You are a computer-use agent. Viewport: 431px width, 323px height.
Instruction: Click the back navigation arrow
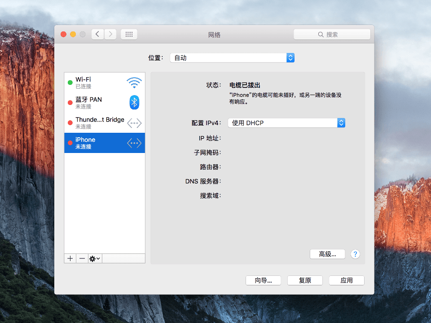(x=97, y=34)
